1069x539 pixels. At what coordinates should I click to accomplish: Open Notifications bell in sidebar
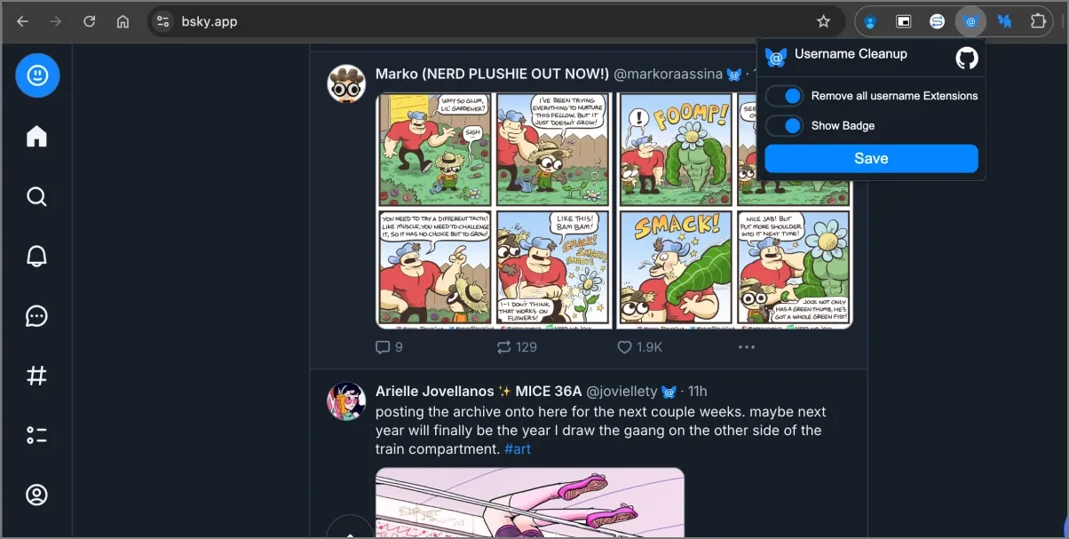[x=36, y=256]
